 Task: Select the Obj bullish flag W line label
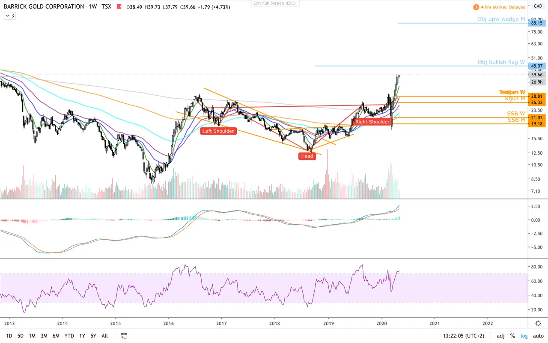501,62
